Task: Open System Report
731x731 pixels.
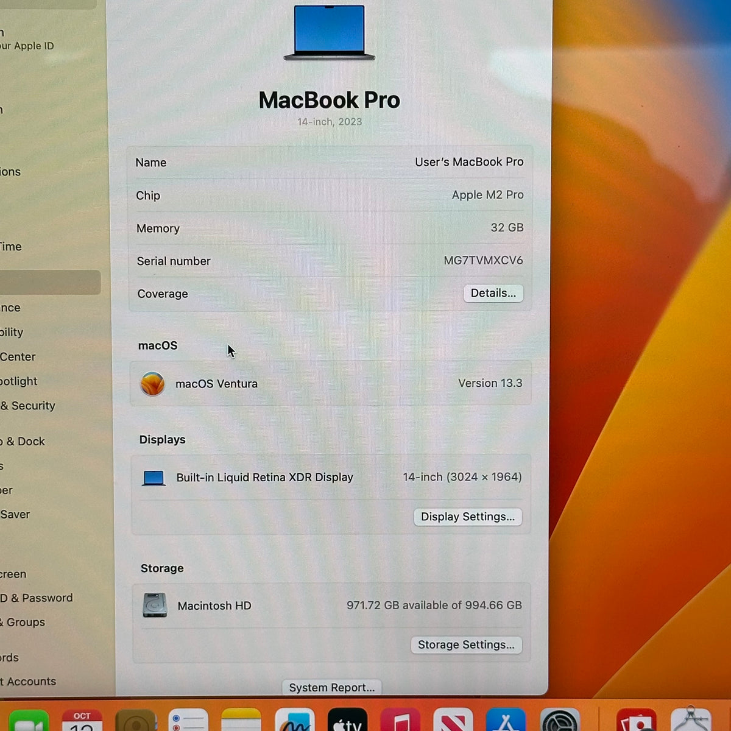Action: 332,687
